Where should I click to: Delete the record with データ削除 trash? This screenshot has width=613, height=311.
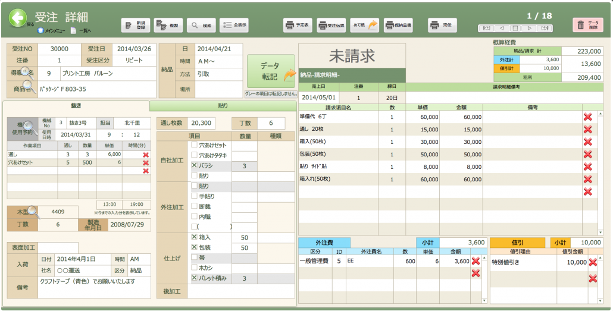[587, 25]
